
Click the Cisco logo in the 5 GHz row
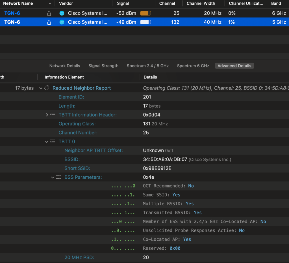pyautogui.click(x=62, y=22)
